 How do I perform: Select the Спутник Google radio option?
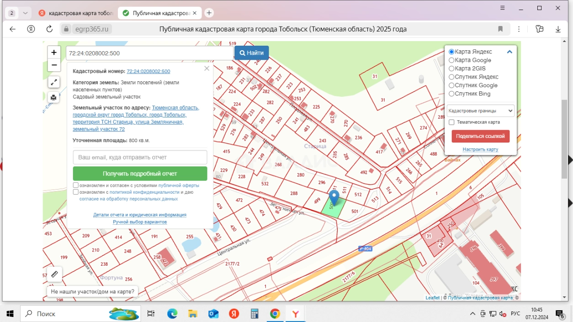click(451, 85)
